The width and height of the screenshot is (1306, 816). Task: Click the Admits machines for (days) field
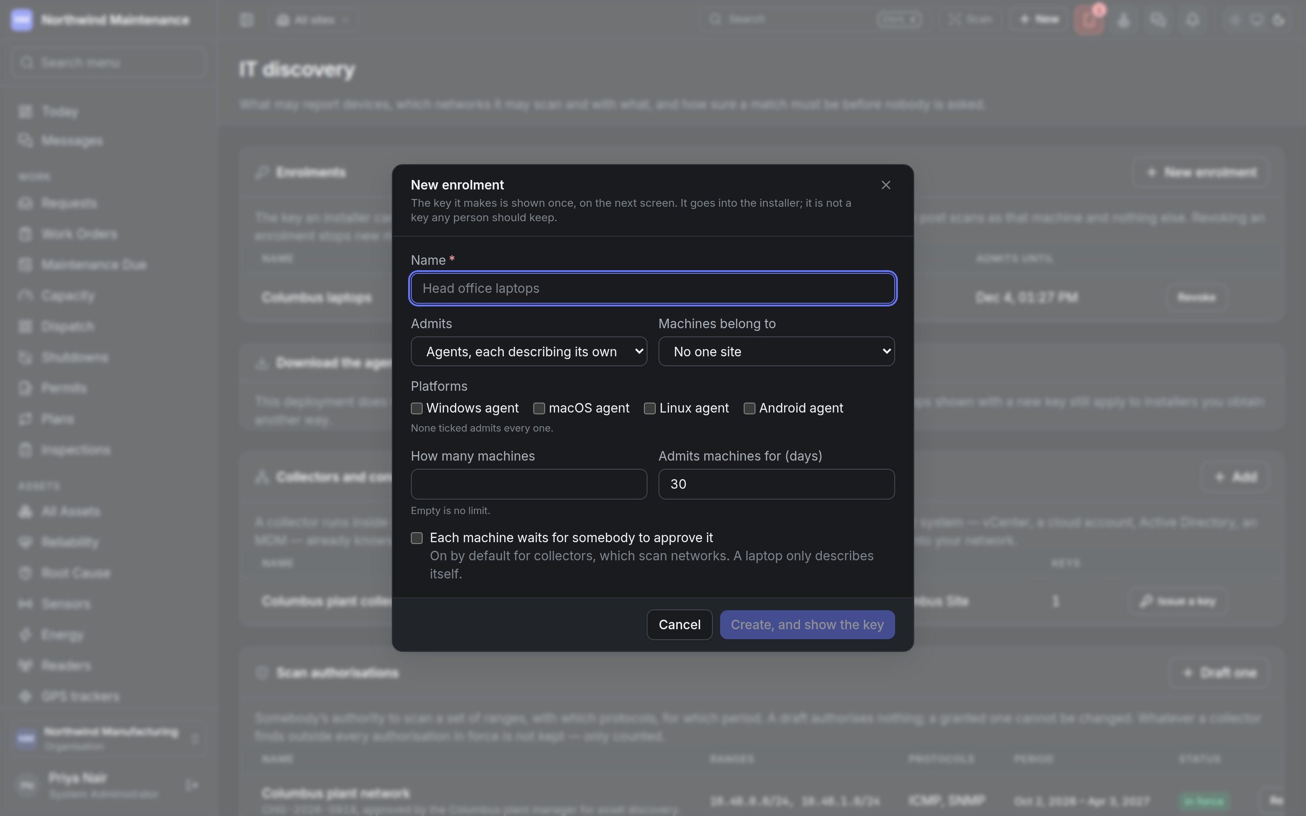(776, 484)
